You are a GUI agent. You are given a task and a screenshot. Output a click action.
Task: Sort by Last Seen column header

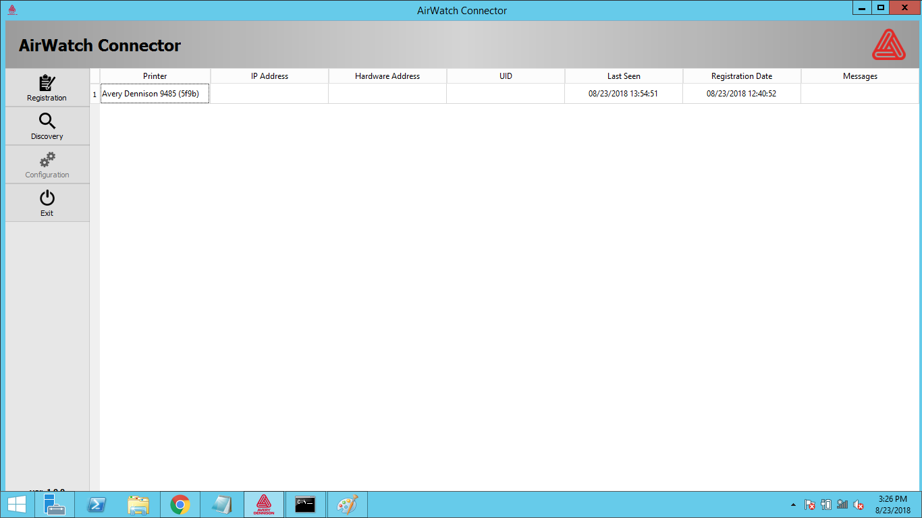(624, 76)
